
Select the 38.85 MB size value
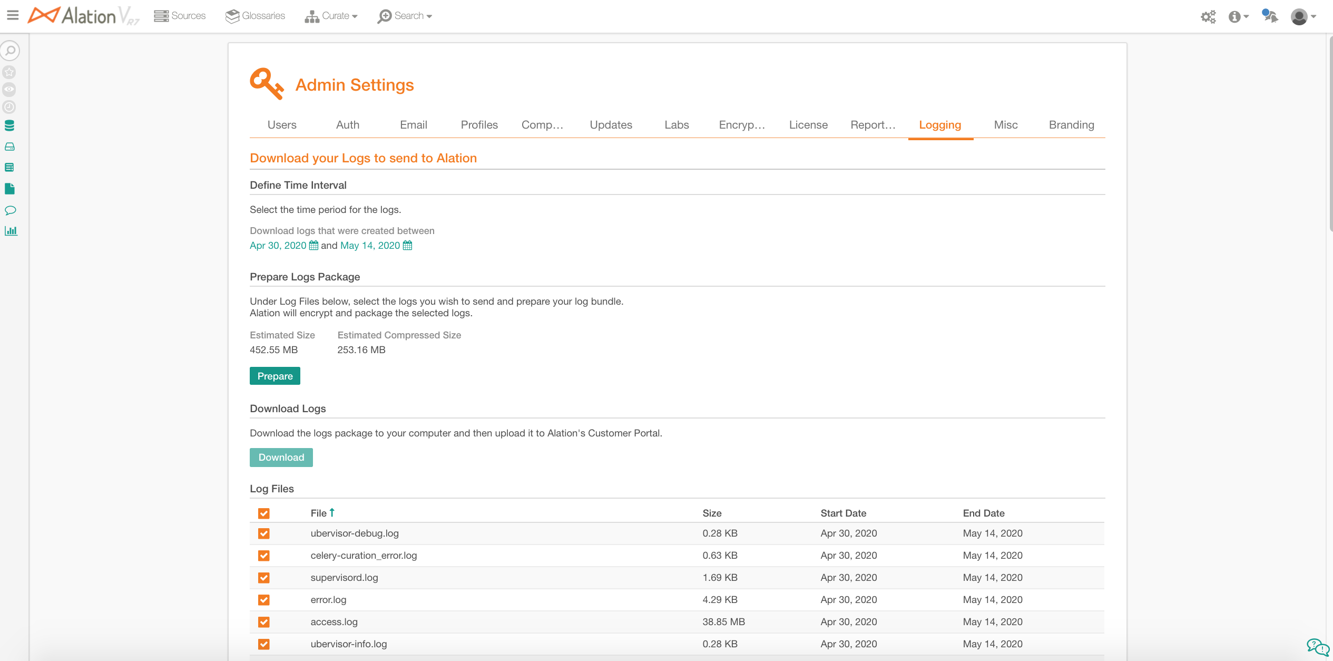(723, 621)
